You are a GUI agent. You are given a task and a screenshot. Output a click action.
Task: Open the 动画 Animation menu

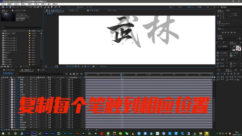(36, 4)
